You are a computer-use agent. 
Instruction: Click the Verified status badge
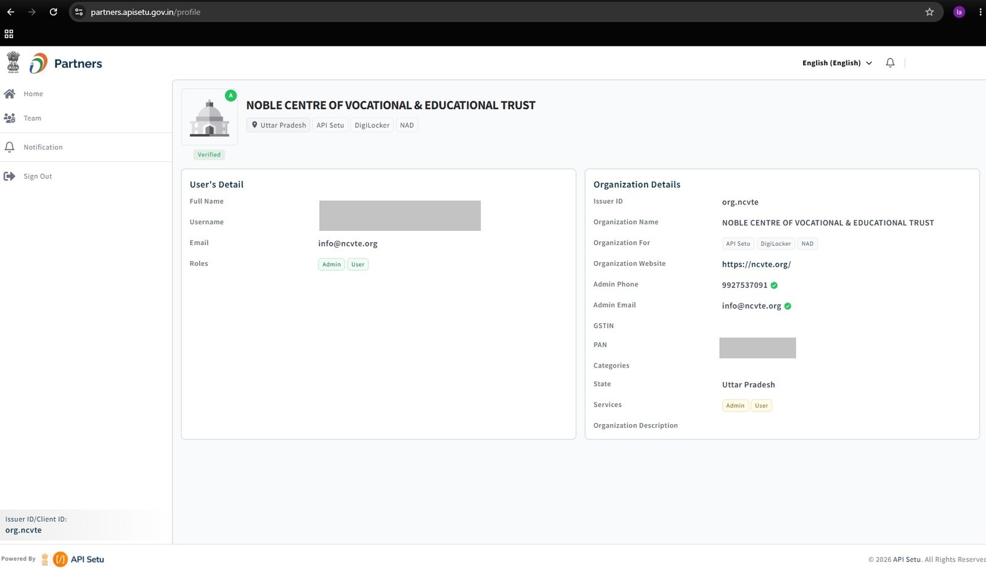pyautogui.click(x=209, y=155)
